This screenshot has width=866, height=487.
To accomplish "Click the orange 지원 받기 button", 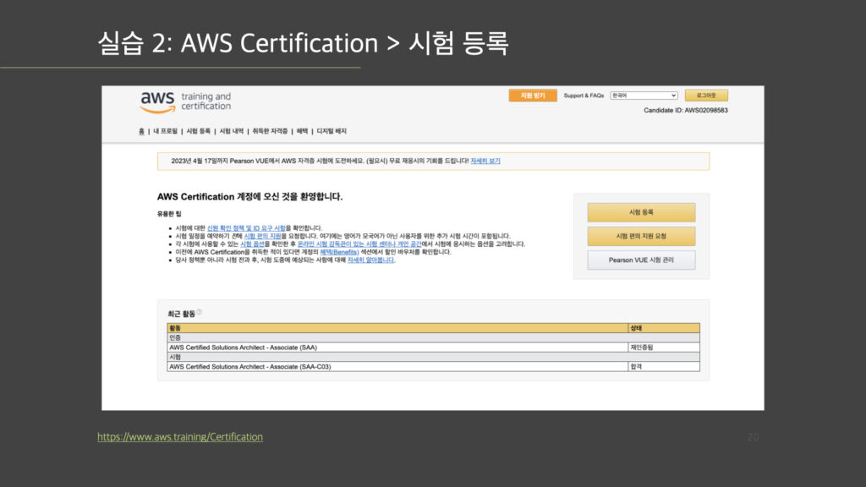I will pyautogui.click(x=533, y=96).
